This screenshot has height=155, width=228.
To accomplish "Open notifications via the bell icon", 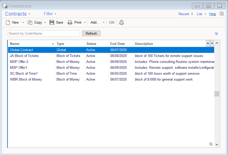I will [x=121, y=22].
